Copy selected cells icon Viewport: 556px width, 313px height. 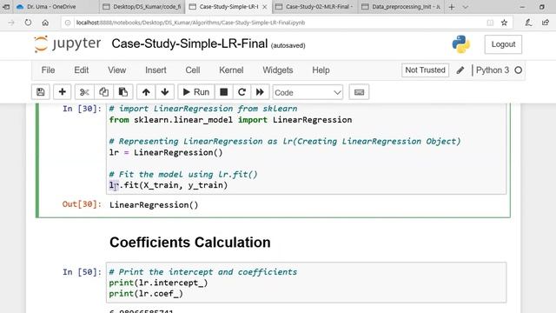click(103, 92)
